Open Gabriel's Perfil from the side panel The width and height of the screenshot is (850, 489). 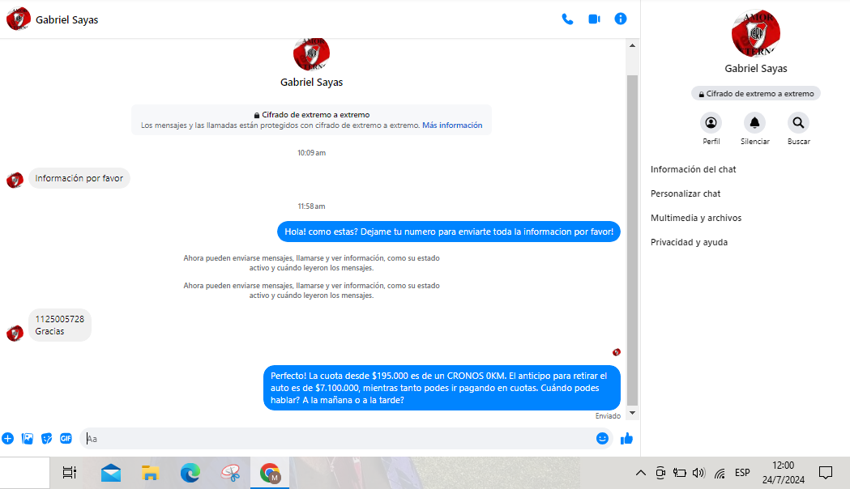tap(711, 123)
